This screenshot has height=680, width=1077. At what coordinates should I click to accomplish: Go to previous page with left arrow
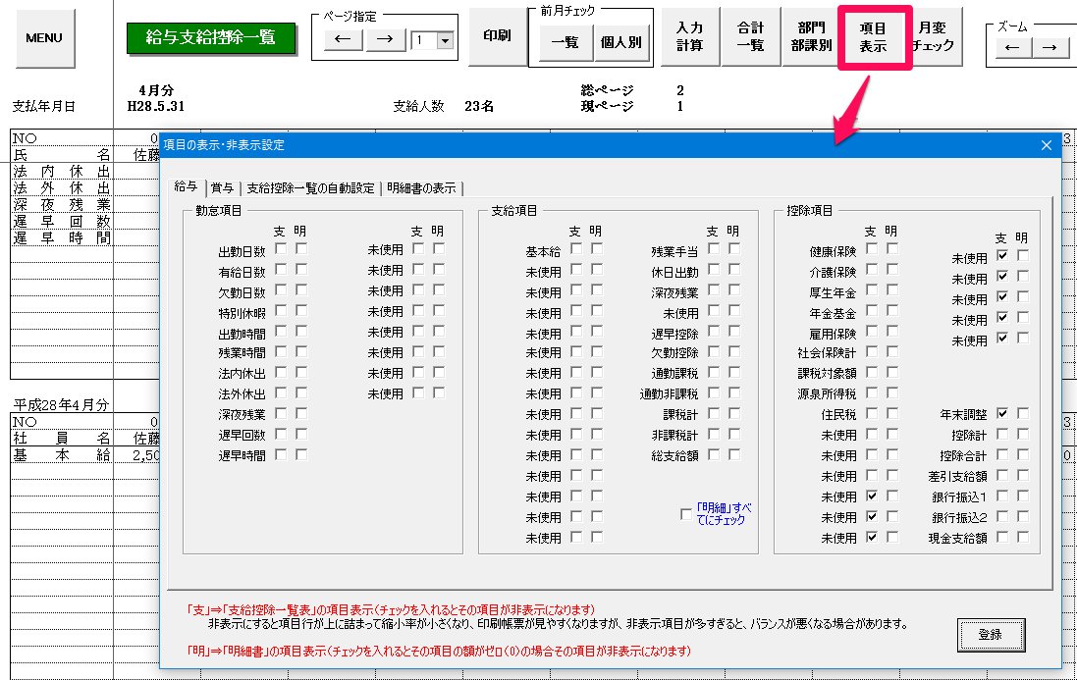coord(343,40)
